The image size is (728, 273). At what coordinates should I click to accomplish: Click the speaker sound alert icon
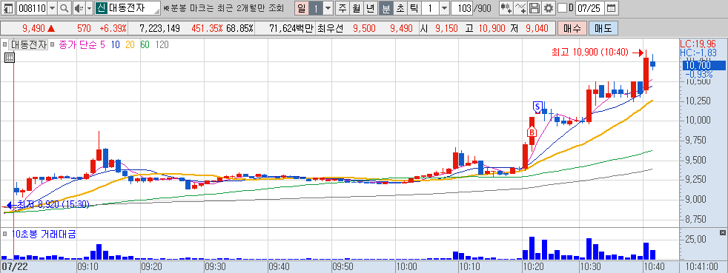(79, 8)
